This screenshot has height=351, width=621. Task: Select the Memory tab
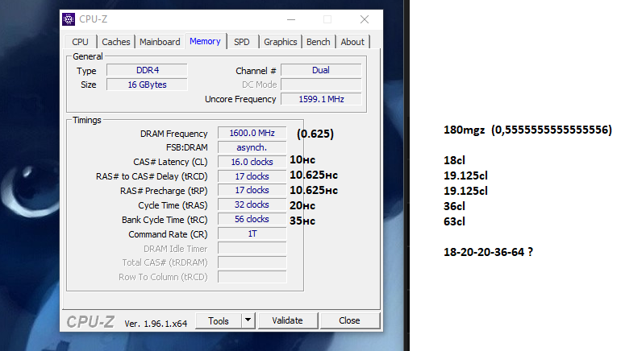pos(205,41)
